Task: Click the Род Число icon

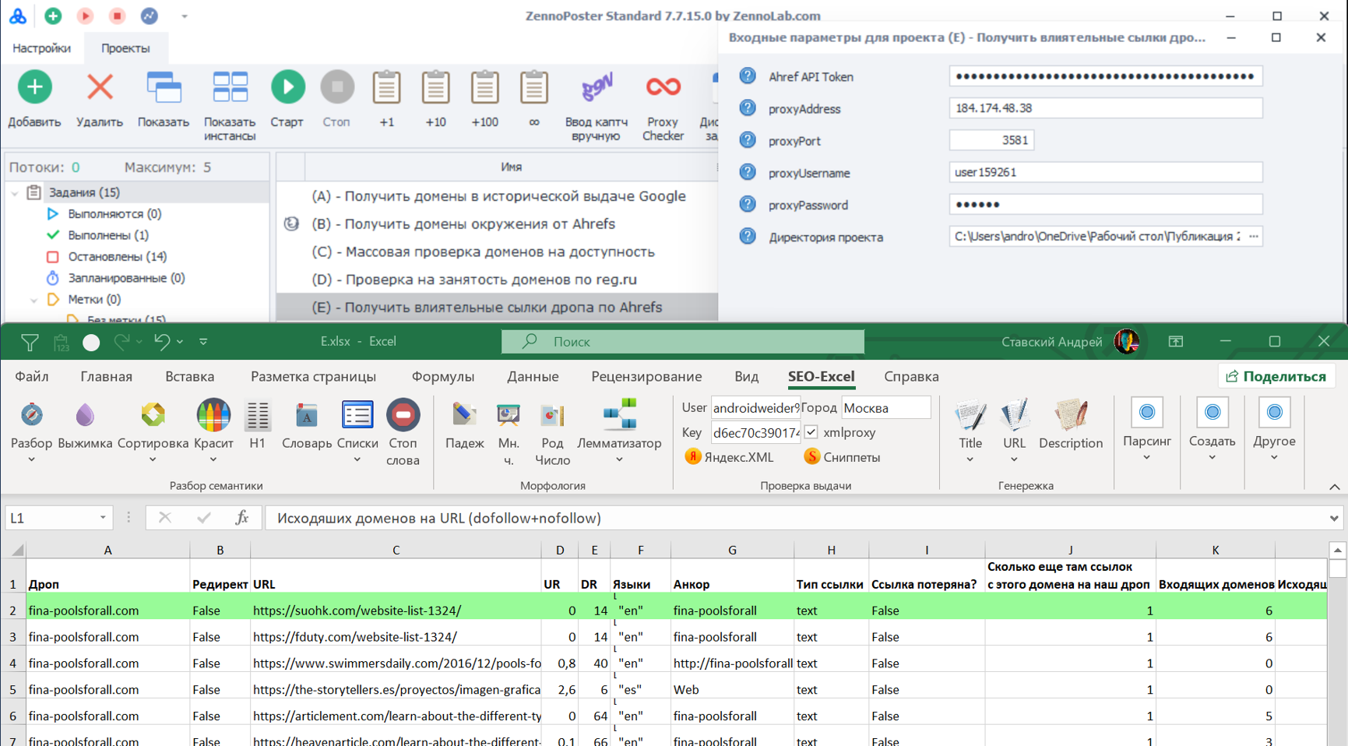Action: coord(552,415)
